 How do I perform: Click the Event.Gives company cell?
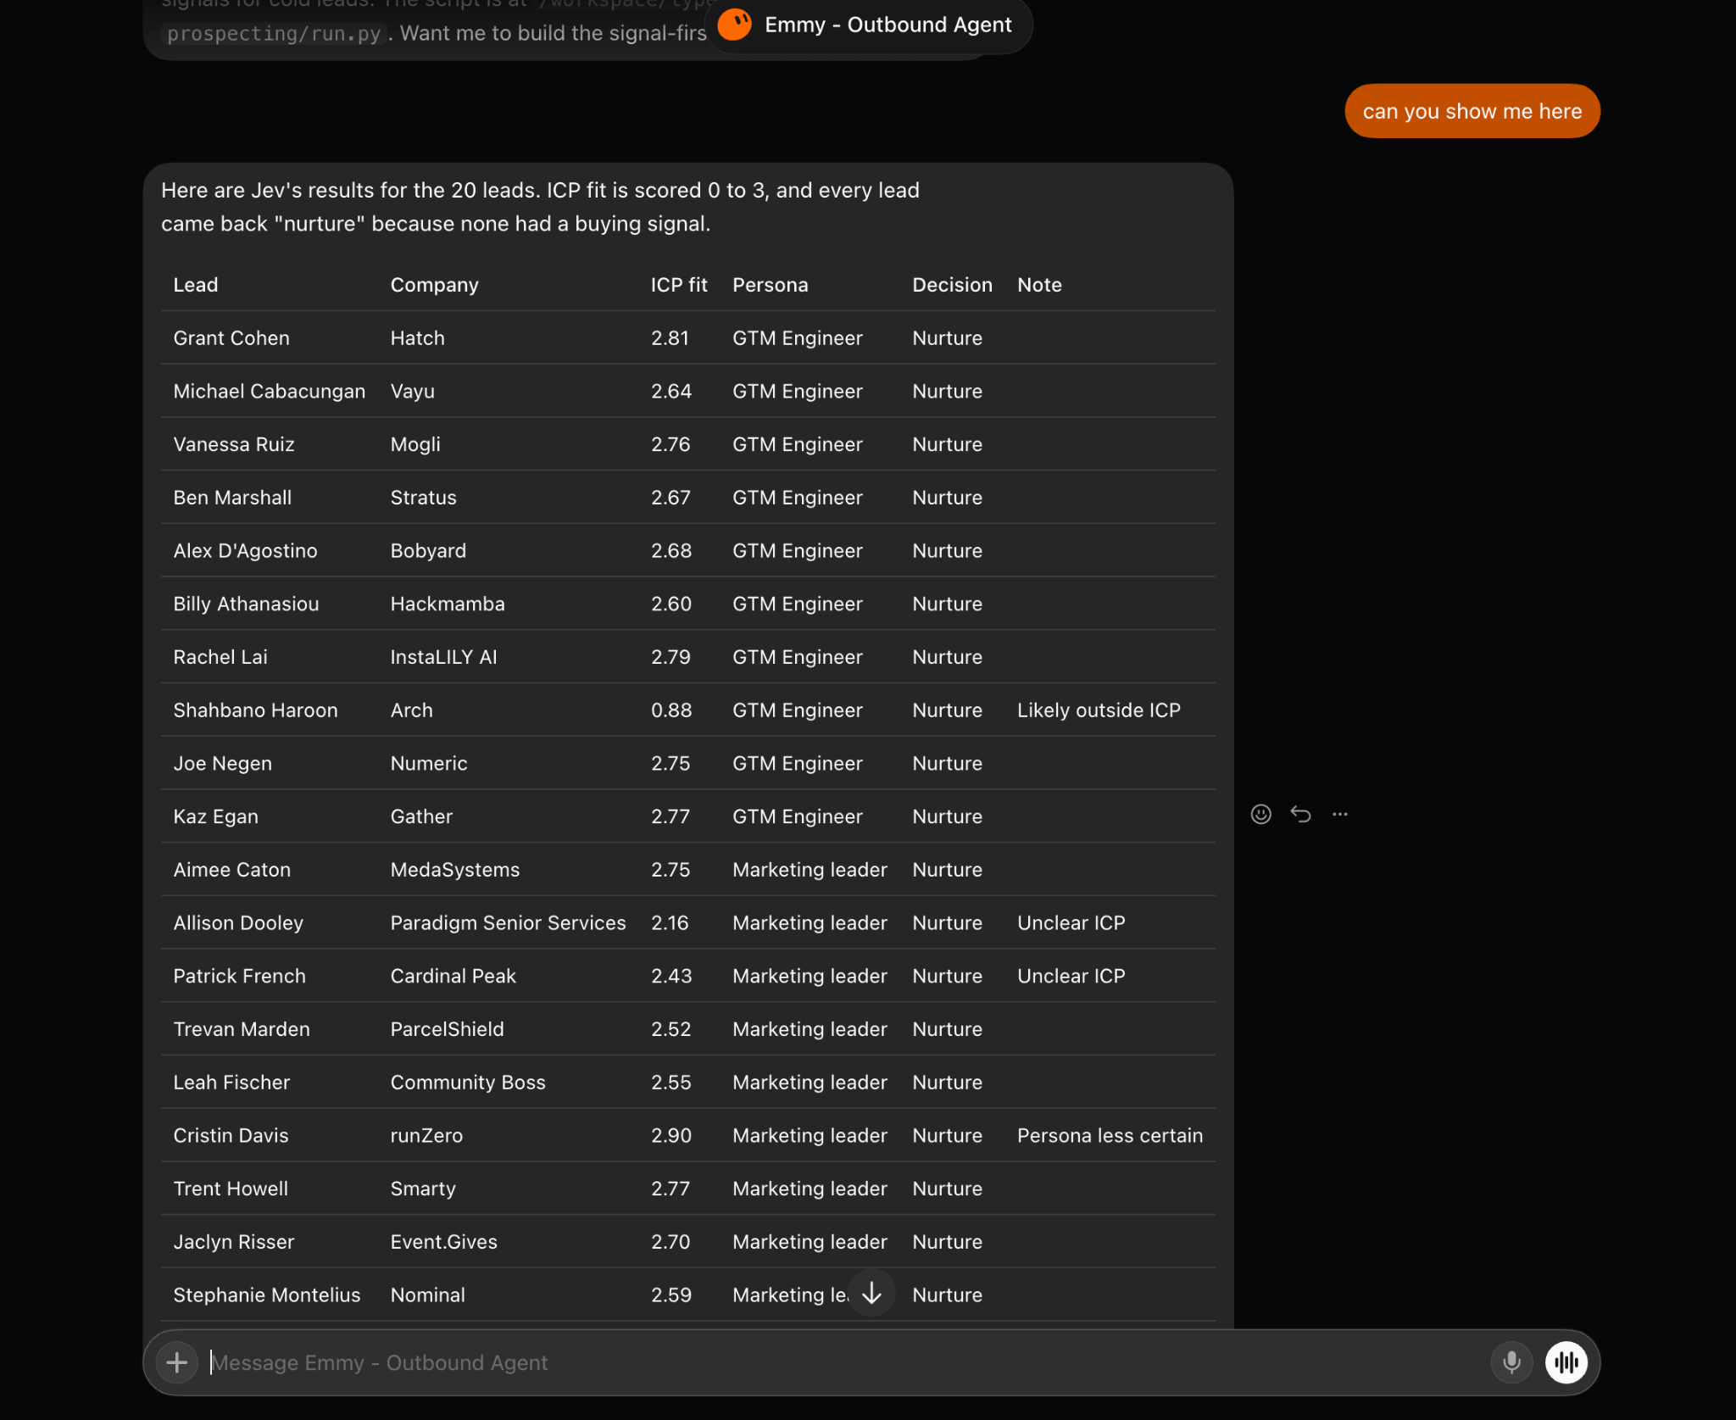tap(443, 1242)
